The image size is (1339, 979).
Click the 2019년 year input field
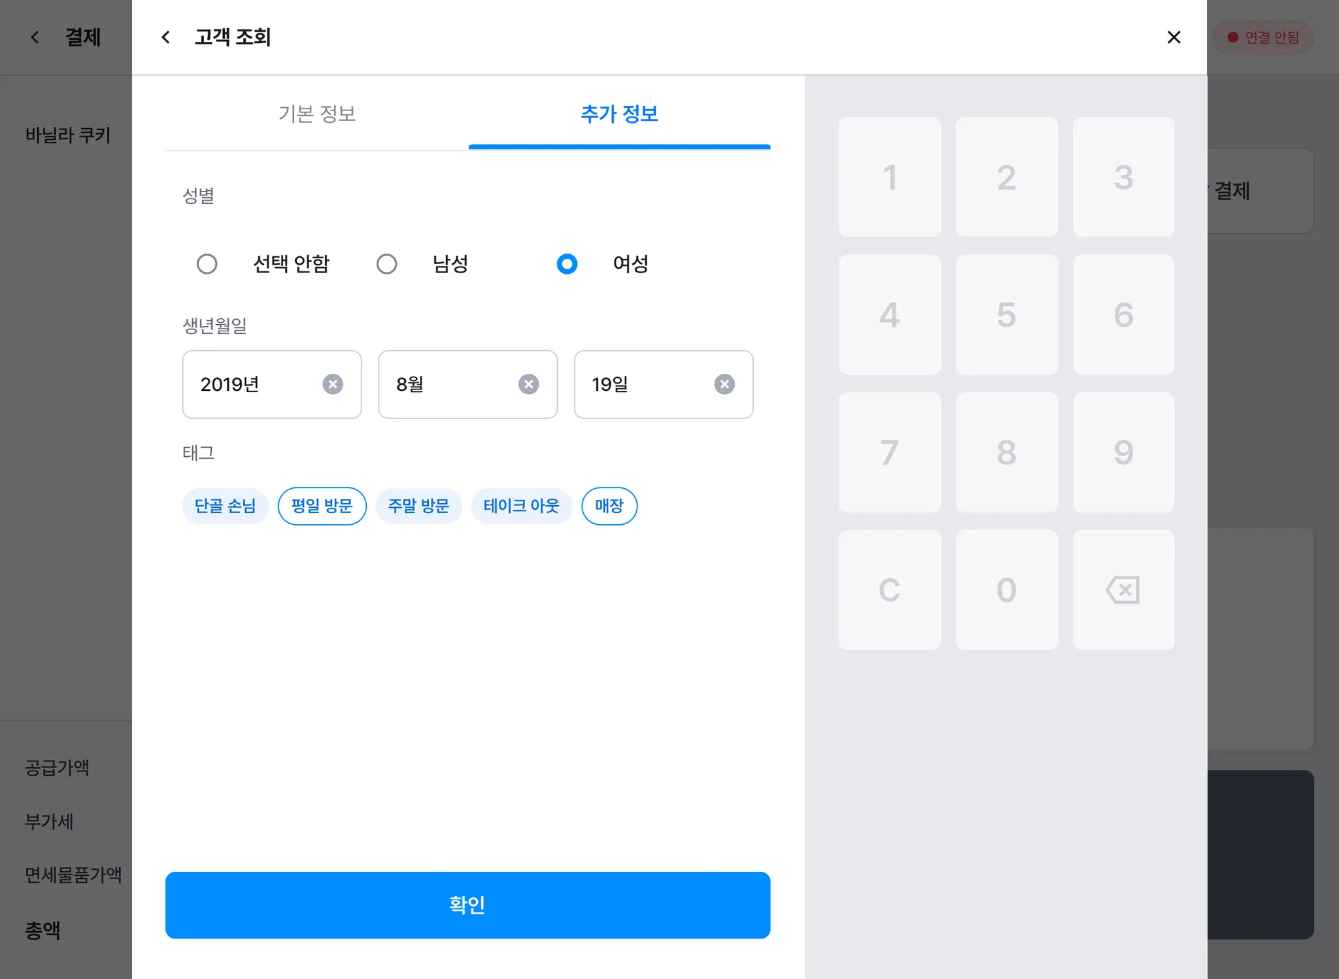252,384
